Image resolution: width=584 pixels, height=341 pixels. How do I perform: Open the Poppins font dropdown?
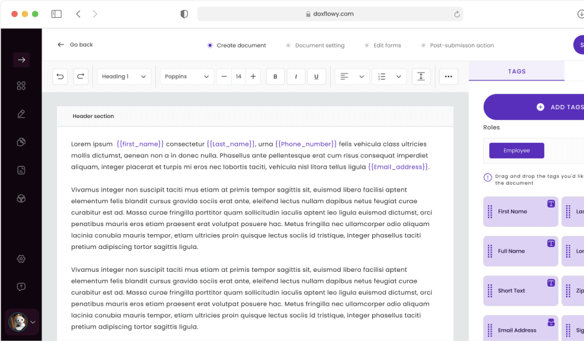click(187, 77)
